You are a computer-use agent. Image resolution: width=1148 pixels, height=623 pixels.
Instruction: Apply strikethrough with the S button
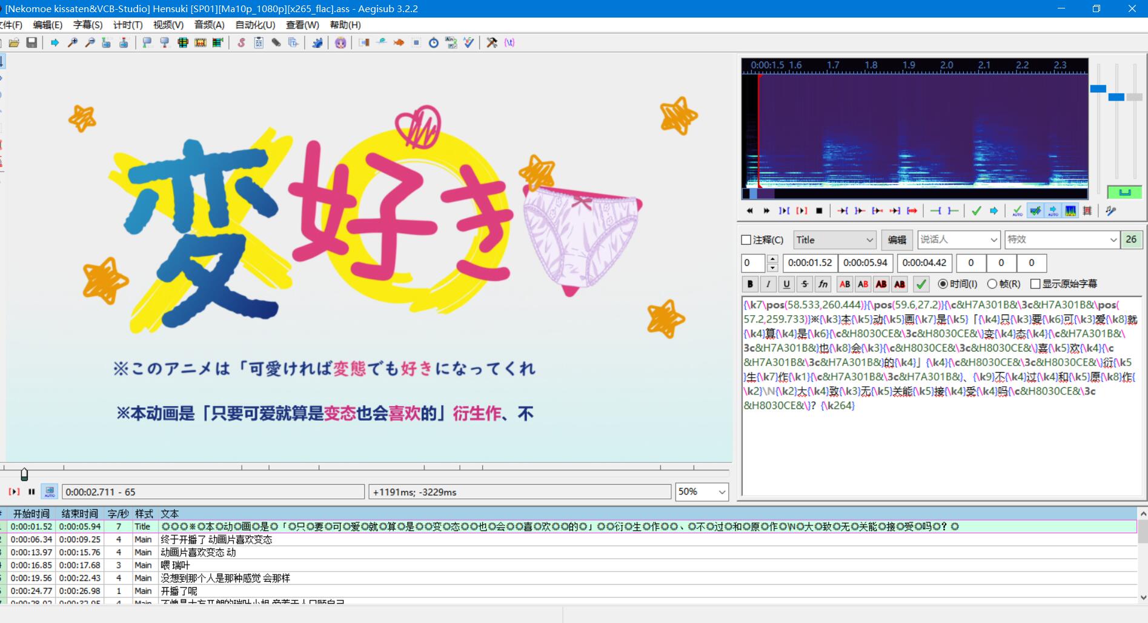805,284
